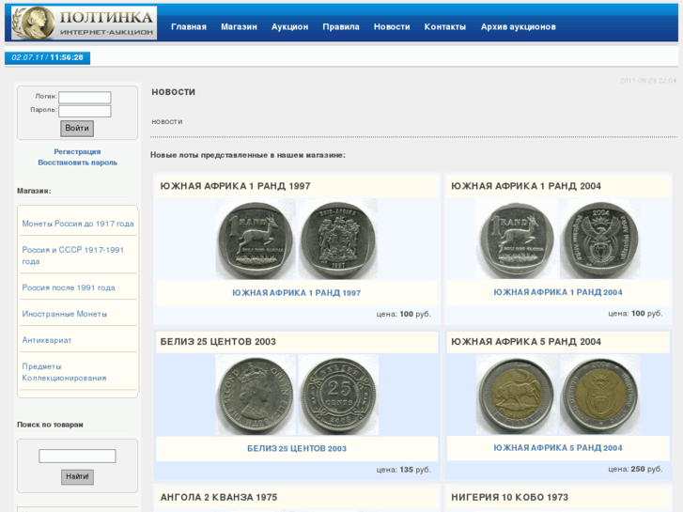Click the Полтинка site logo
Screen dimensions: 683x512
tap(84, 23)
